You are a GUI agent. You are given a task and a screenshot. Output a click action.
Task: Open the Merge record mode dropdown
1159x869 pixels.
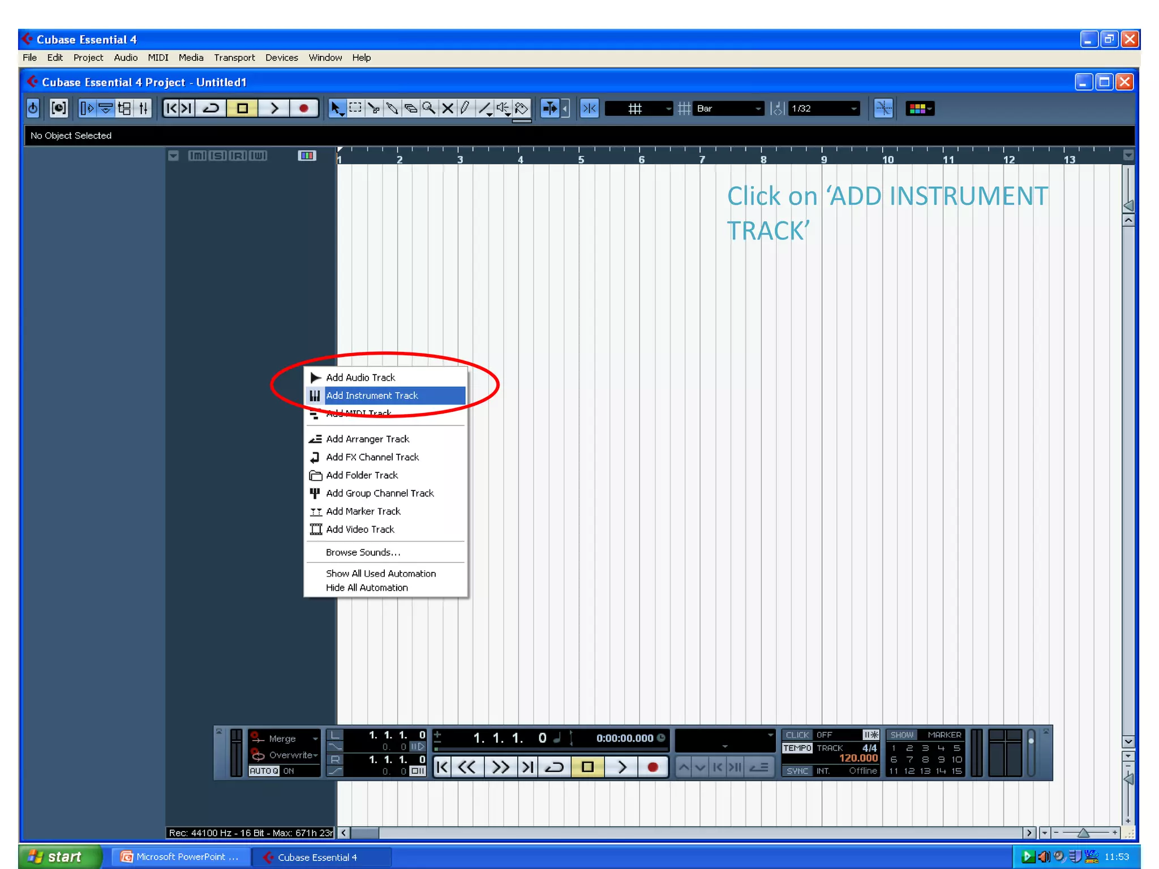point(285,739)
